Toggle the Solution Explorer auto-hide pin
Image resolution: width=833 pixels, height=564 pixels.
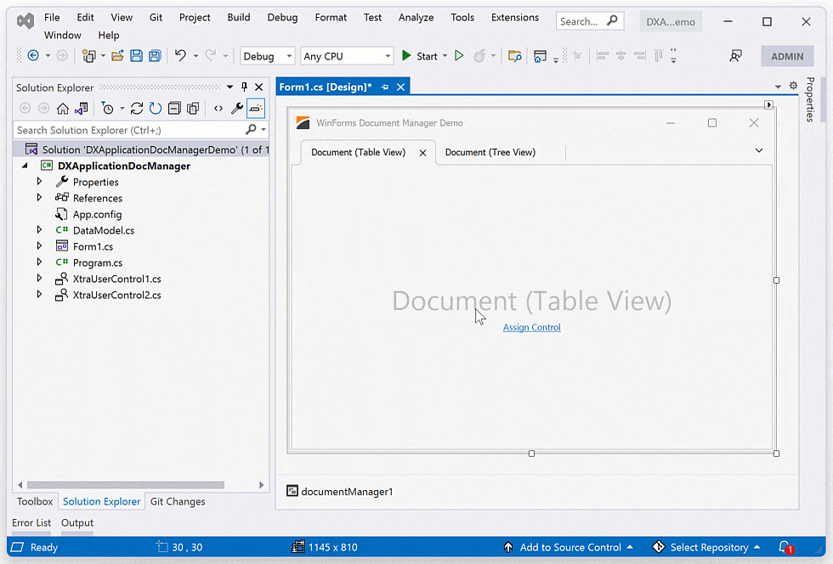[245, 87]
